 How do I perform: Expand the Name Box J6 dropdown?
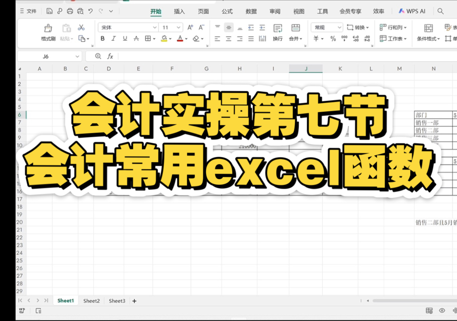click(77, 56)
